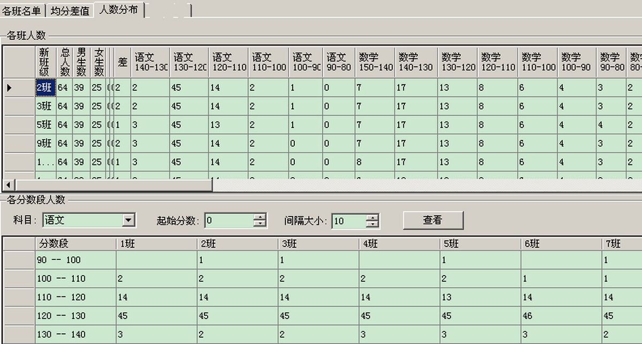Select the 130 -- 140 score range row
The width and height of the screenshot is (642, 344).
point(75,335)
